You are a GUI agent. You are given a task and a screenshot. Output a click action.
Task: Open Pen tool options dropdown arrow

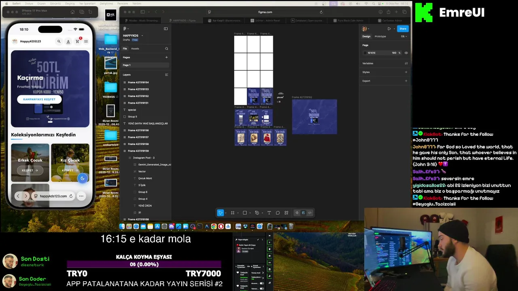(x=262, y=213)
